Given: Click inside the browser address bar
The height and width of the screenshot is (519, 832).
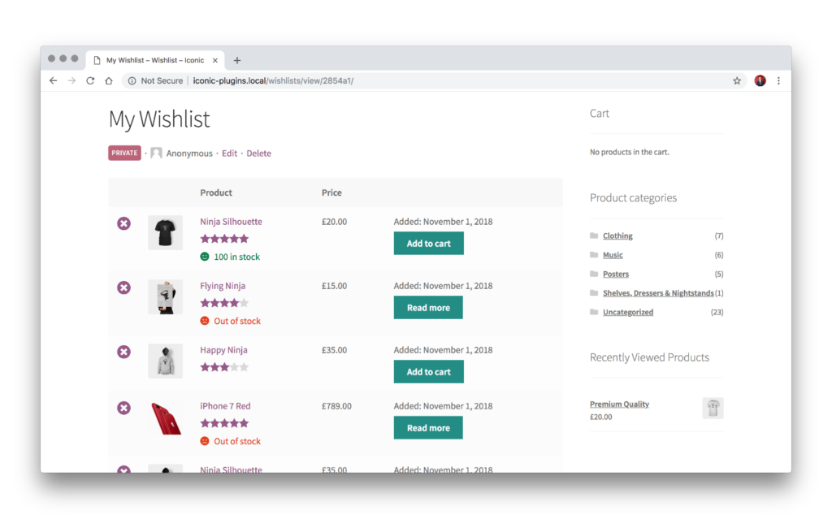Looking at the screenshot, I should click(325, 80).
